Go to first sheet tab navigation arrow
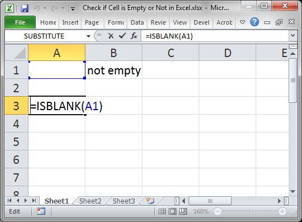This screenshot has width=302, height=222. (9, 201)
